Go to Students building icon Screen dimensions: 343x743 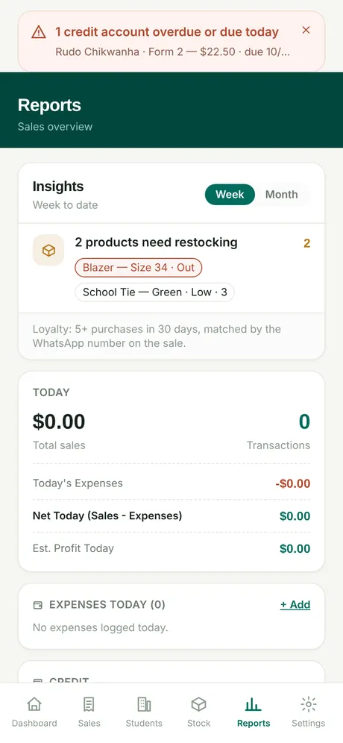144,704
